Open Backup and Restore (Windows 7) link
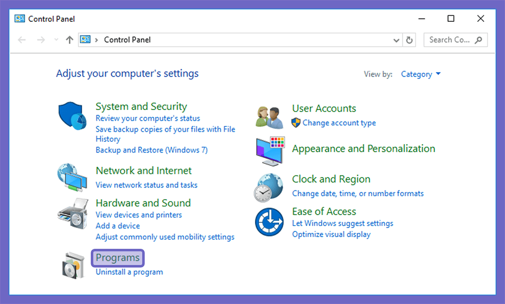Screen dimensions: 505x304 pos(151,150)
